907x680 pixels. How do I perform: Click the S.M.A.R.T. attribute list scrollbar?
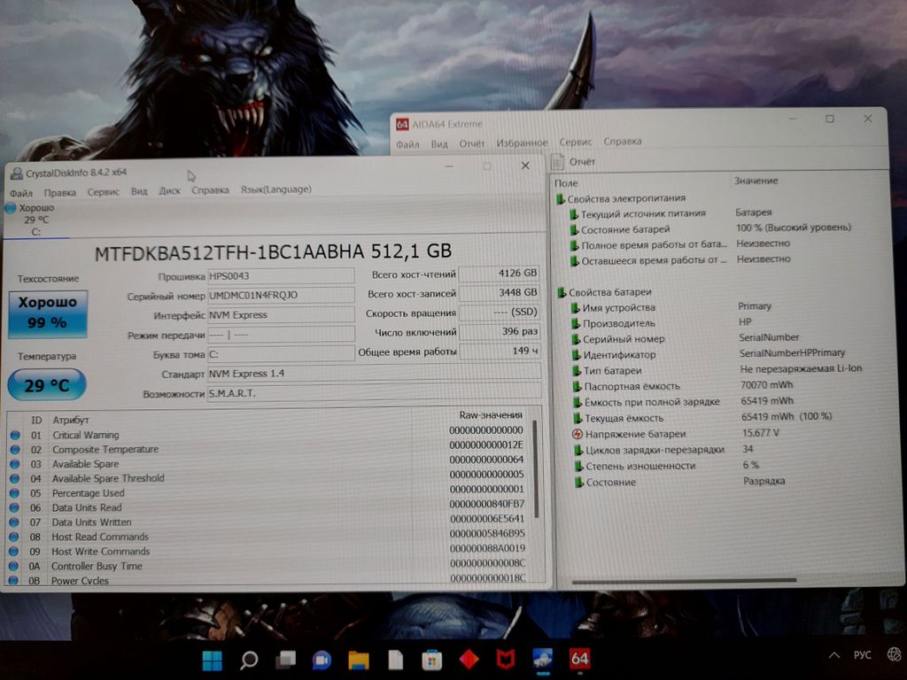coord(536,469)
